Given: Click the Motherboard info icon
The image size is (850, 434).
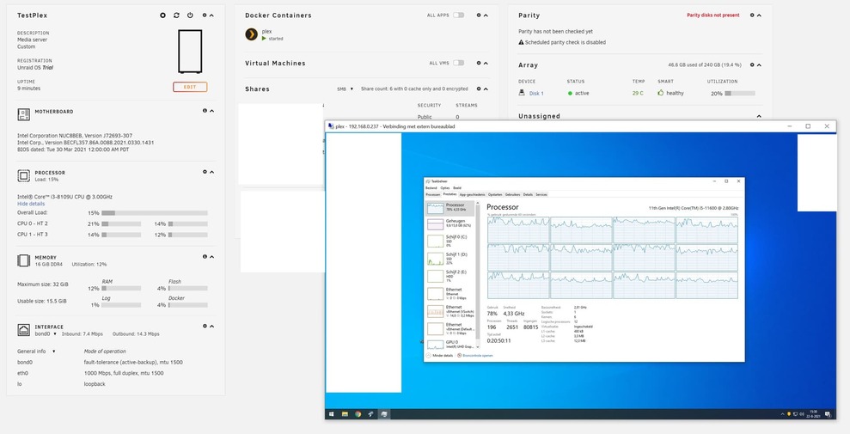Looking at the screenshot, I should click(205, 111).
